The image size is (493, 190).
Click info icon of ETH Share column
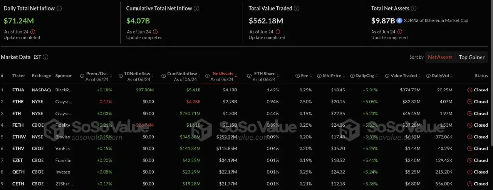(x=250, y=76)
